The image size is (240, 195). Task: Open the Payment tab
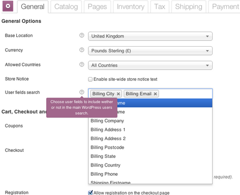[x=224, y=7]
